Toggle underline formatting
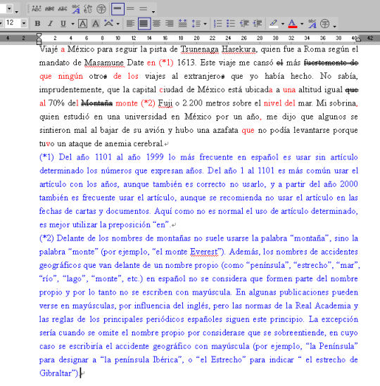Screen dimensions: 380x386 point(63,24)
